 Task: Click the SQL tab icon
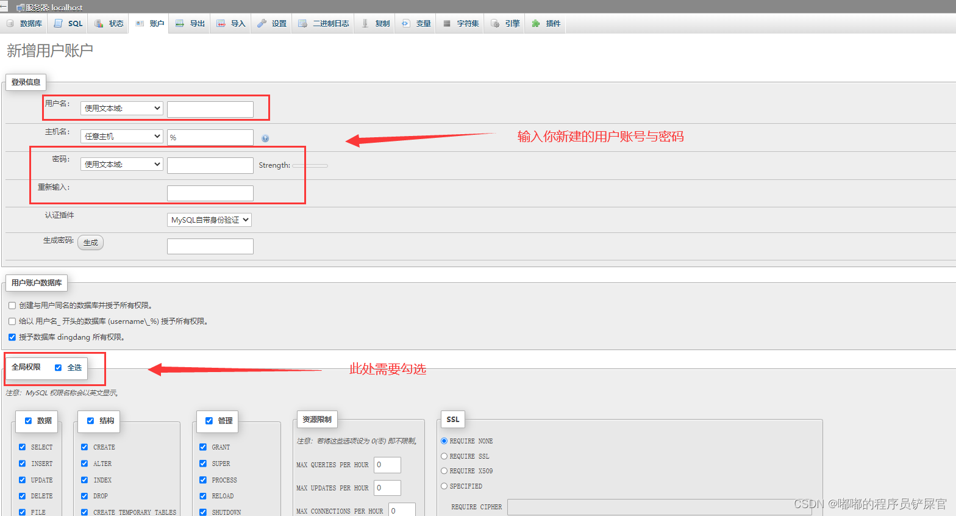(59, 23)
